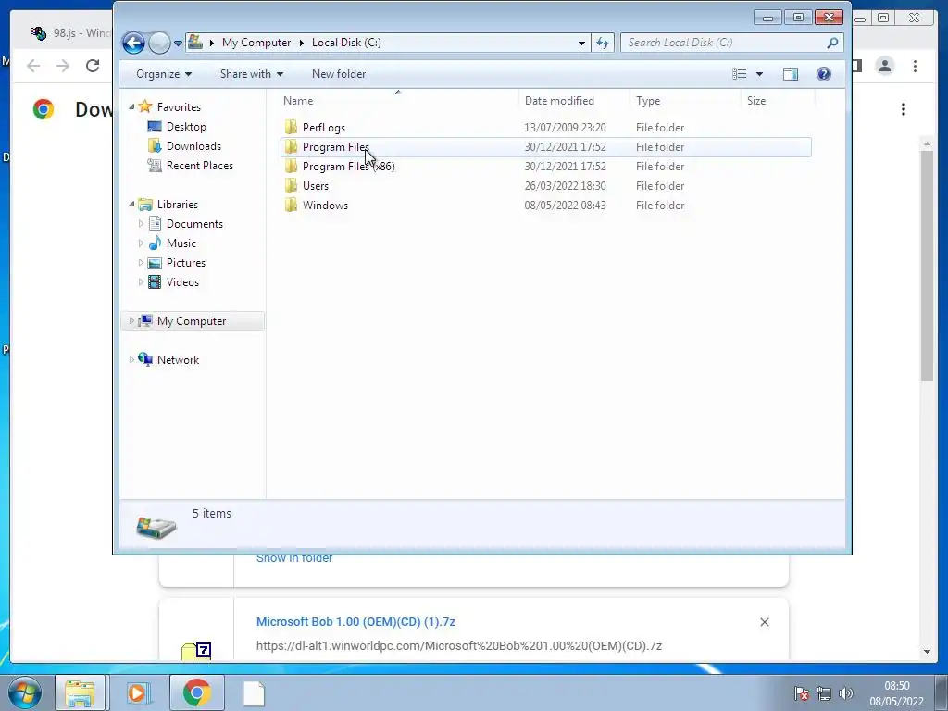948x711 pixels.
Task: Click the magnifier search icon
Action: coord(833,43)
